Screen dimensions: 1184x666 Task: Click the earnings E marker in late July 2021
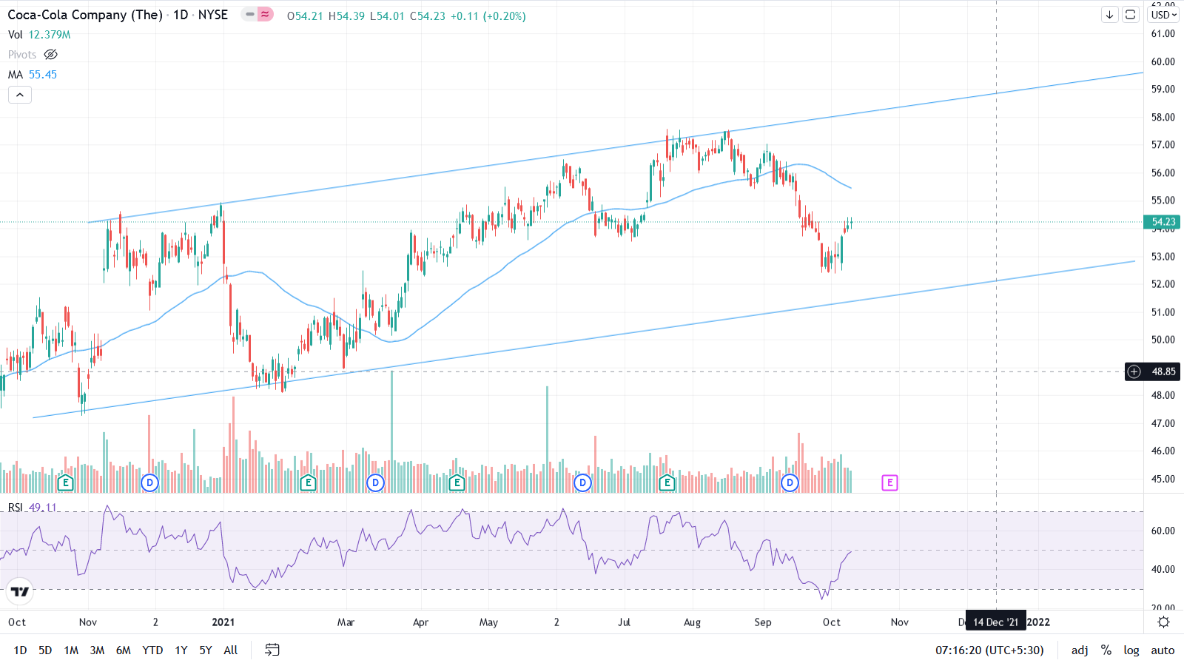[x=667, y=483]
